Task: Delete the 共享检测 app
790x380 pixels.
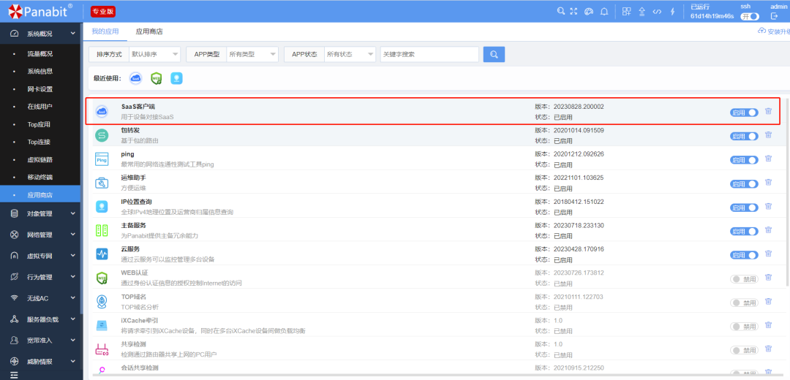Action: 768,349
